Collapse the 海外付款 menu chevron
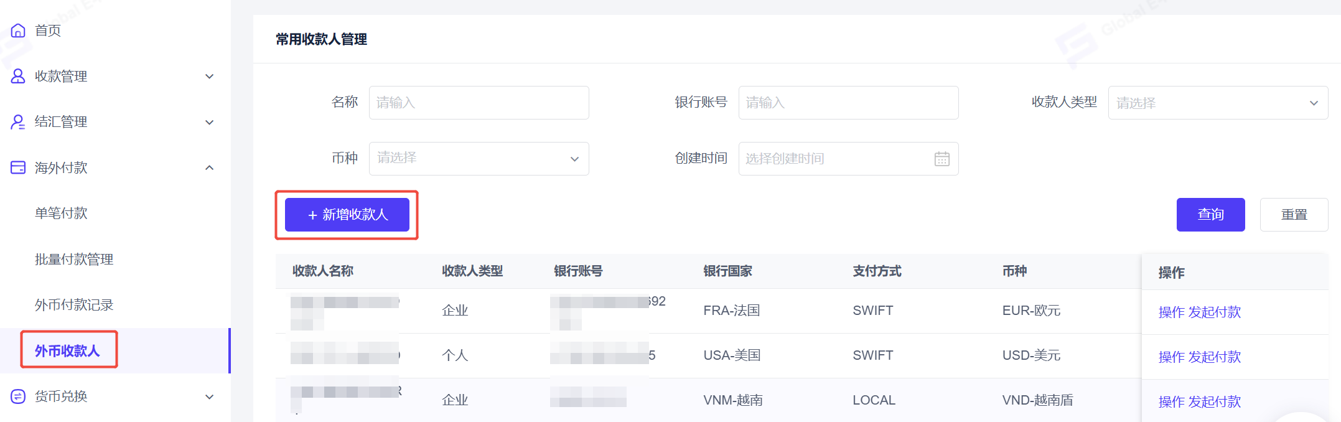1341x422 pixels. (210, 167)
